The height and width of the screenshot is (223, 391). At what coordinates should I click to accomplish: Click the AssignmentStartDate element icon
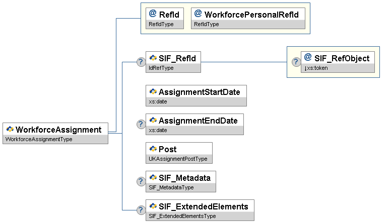(x=153, y=92)
